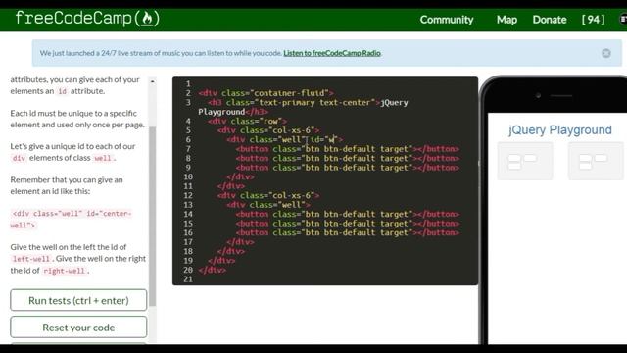Click the jQuery Playground heading in preview
Screen dimensions: 627x353
click(x=559, y=130)
